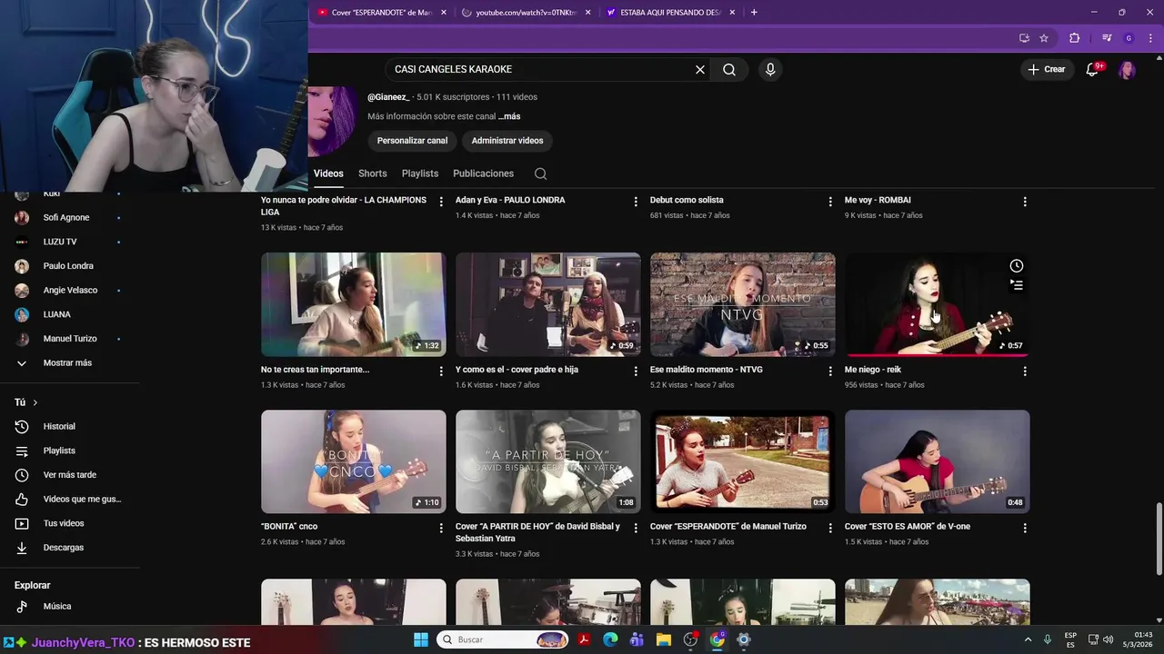The width and height of the screenshot is (1164, 654).
Task: Open options for 'Adan y Eva - PAULO LONDRA'
Action: [636, 202]
